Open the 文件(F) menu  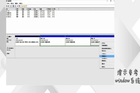(x=8, y=4)
